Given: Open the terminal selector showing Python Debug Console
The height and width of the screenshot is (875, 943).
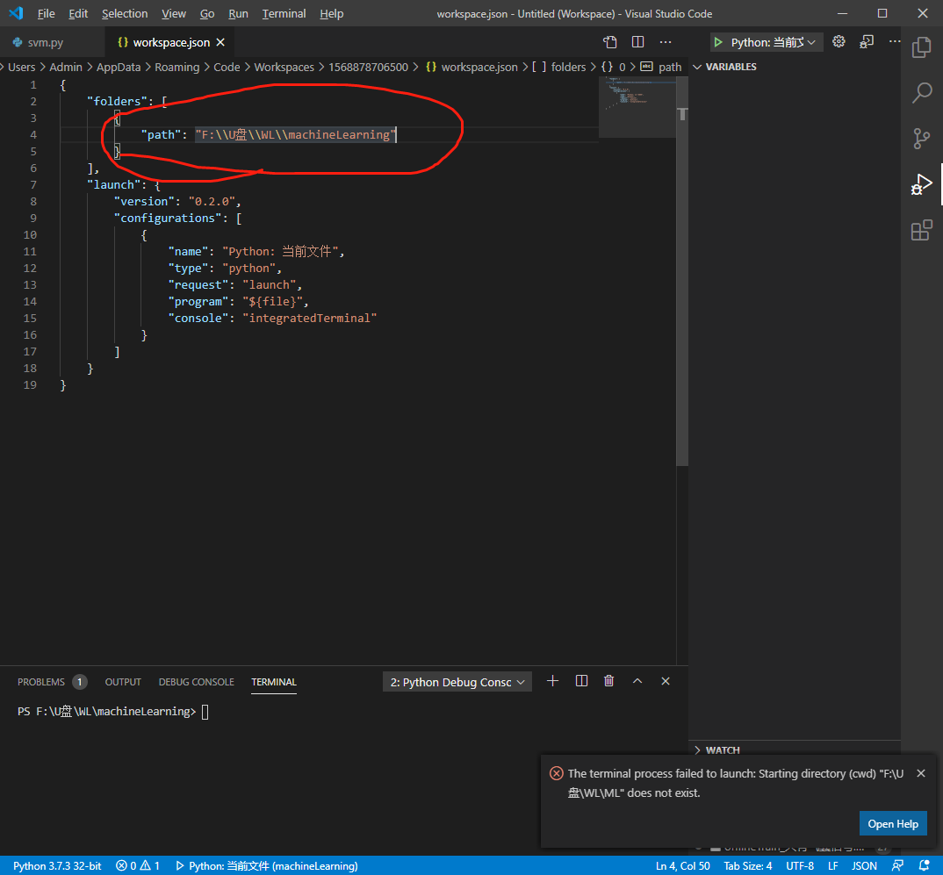Looking at the screenshot, I should 457,681.
